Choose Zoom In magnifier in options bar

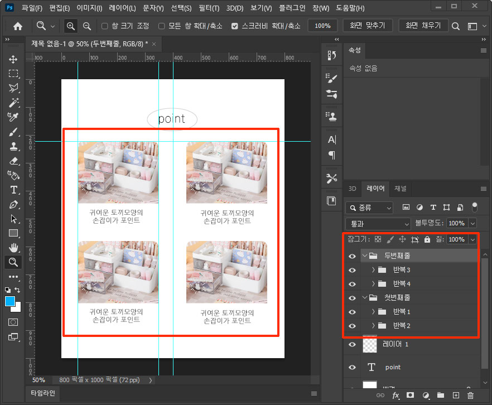click(x=71, y=26)
